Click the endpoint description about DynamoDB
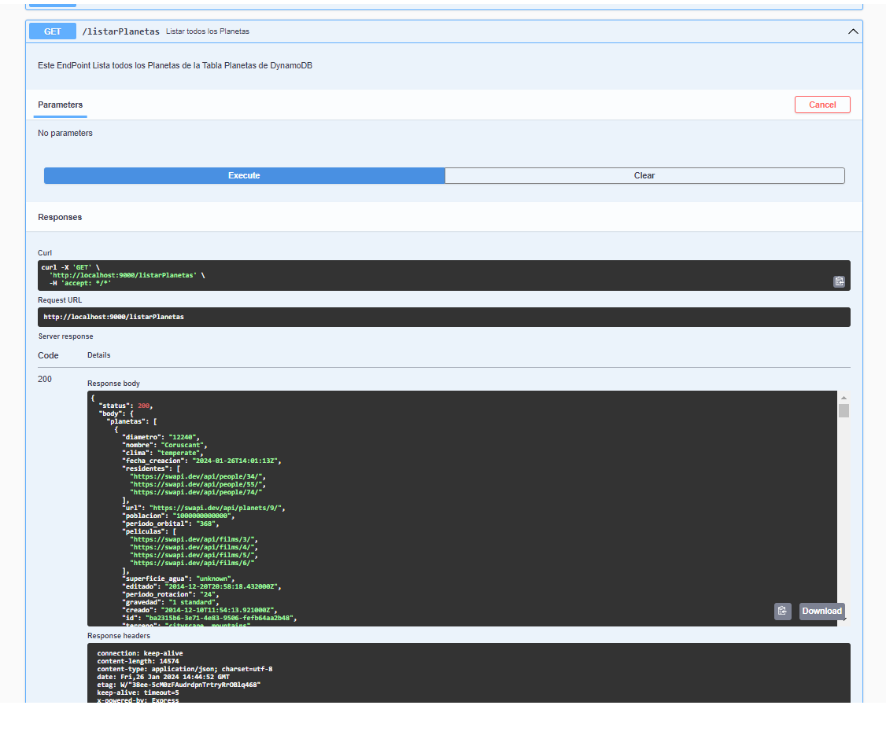886x731 pixels. 175,65
